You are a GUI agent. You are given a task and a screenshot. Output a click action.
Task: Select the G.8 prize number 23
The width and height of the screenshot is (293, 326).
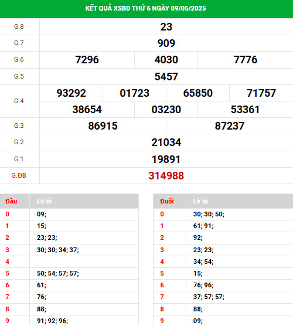[166, 27]
